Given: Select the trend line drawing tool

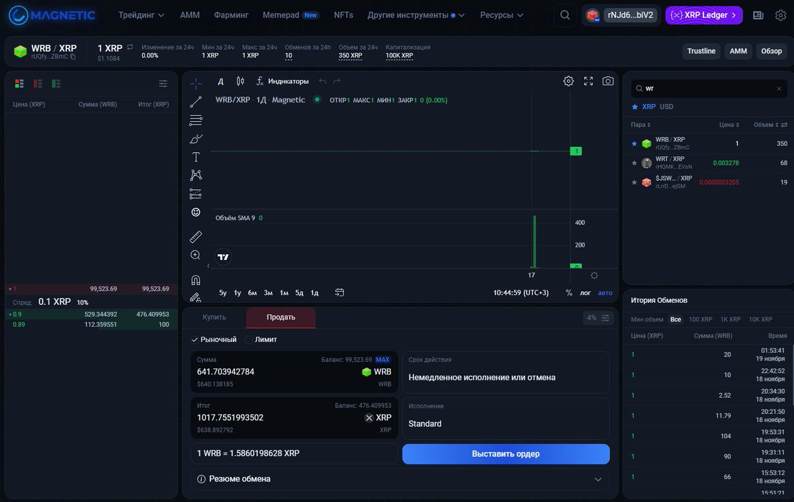Looking at the screenshot, I should (196, 102).
